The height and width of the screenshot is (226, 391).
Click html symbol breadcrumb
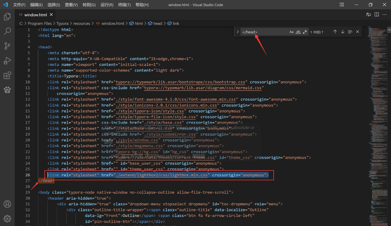136,23
